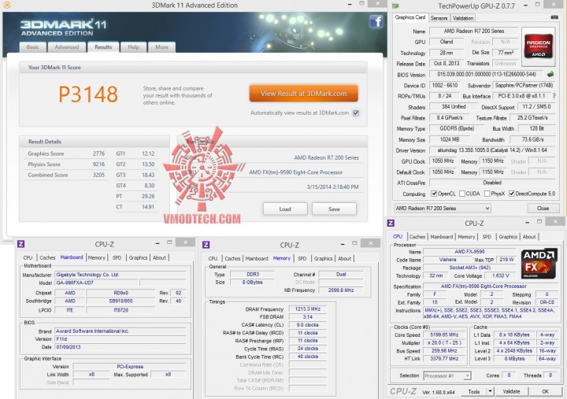The image size is (567, 399).
Task: Click the Physics Score value 9216
Action: [98, 164]
